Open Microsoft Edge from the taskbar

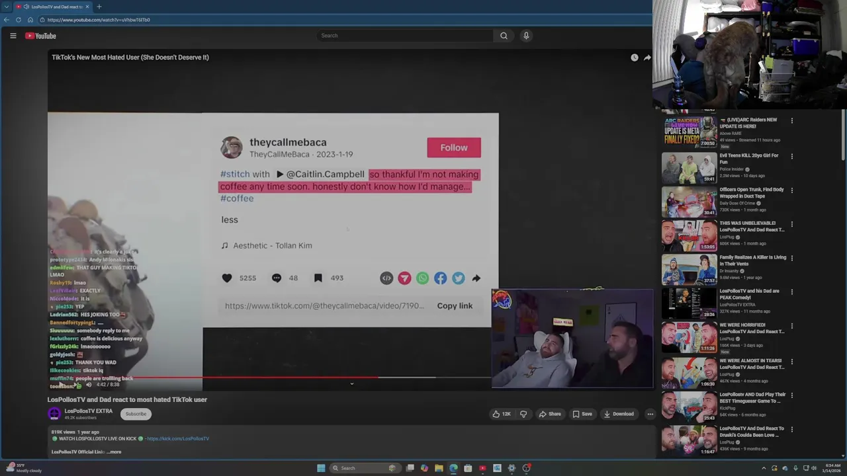click(x=453, y=468)
